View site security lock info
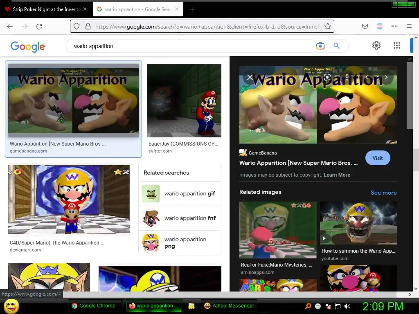 (88, 26)
